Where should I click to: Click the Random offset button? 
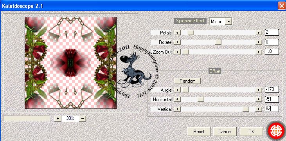pyautogui.click(x=187, y=81)
